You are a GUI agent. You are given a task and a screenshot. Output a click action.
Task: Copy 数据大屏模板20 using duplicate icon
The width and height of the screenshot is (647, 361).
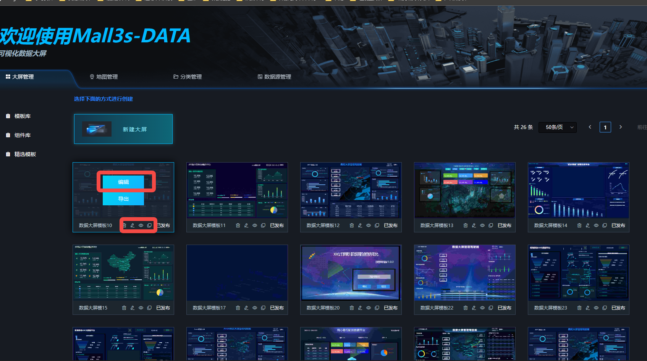point(377,308)
